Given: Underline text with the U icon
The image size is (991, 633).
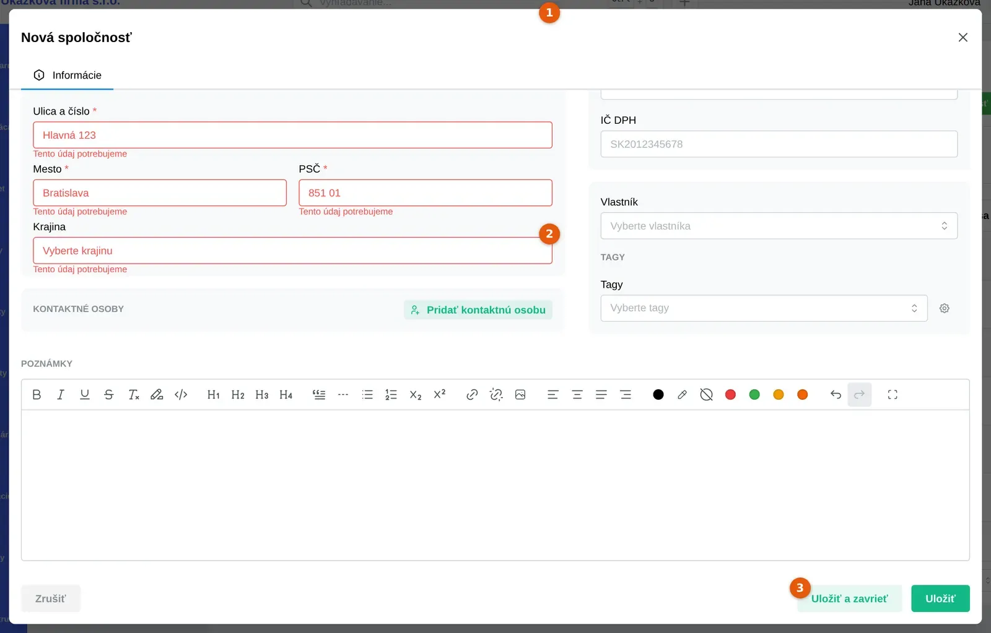Looking at the screenshot, I should 85,395.
